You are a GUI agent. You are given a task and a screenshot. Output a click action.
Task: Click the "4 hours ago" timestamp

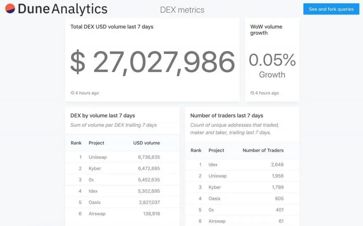click(87, 93)
